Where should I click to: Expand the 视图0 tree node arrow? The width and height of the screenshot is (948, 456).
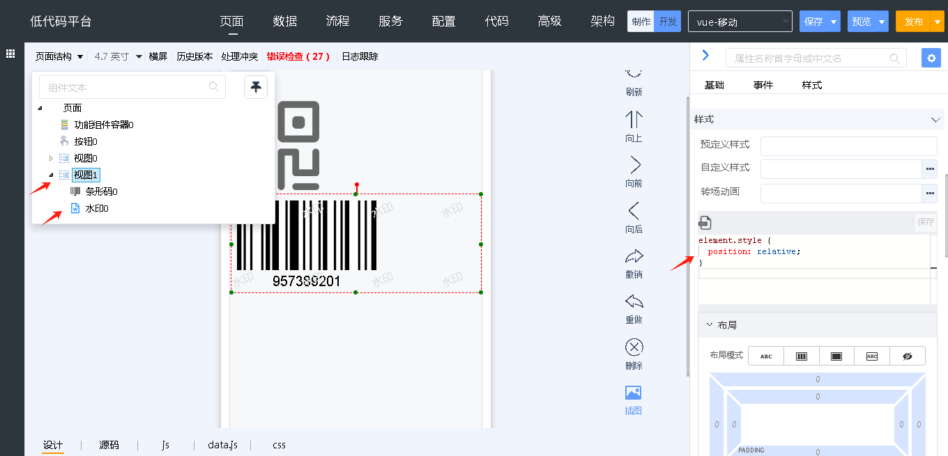51,158
